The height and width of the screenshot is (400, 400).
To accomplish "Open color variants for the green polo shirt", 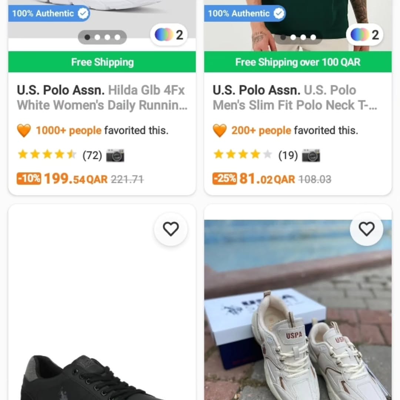I will (x=365, y=35).
